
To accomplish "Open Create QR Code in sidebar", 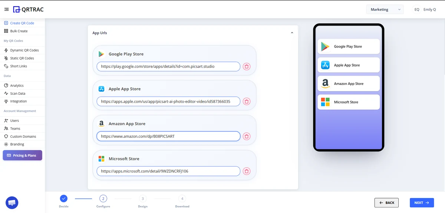I will pos(22,23).
